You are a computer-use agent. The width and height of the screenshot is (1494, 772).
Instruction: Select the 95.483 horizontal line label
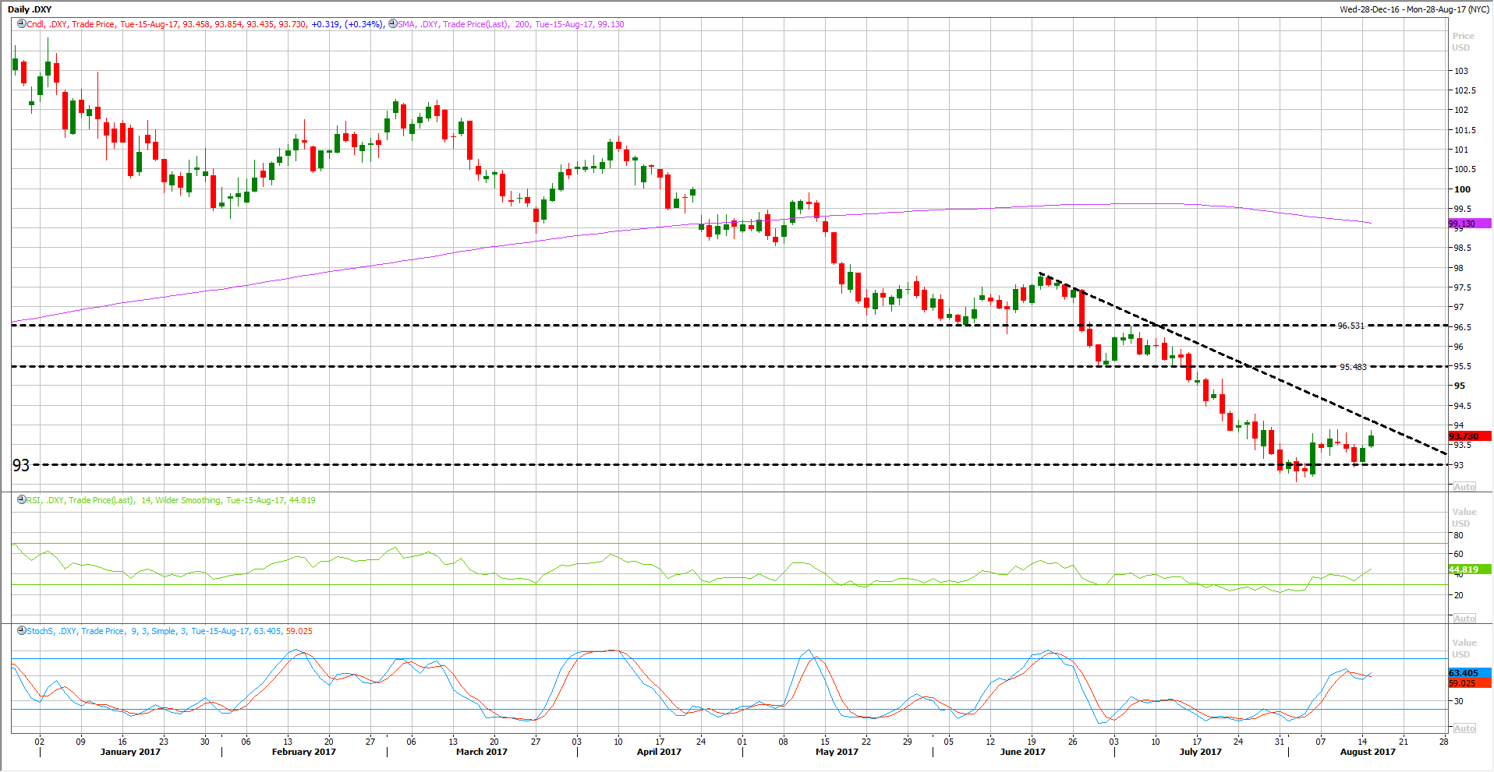pyautogui.click(x=1354, y=367)
